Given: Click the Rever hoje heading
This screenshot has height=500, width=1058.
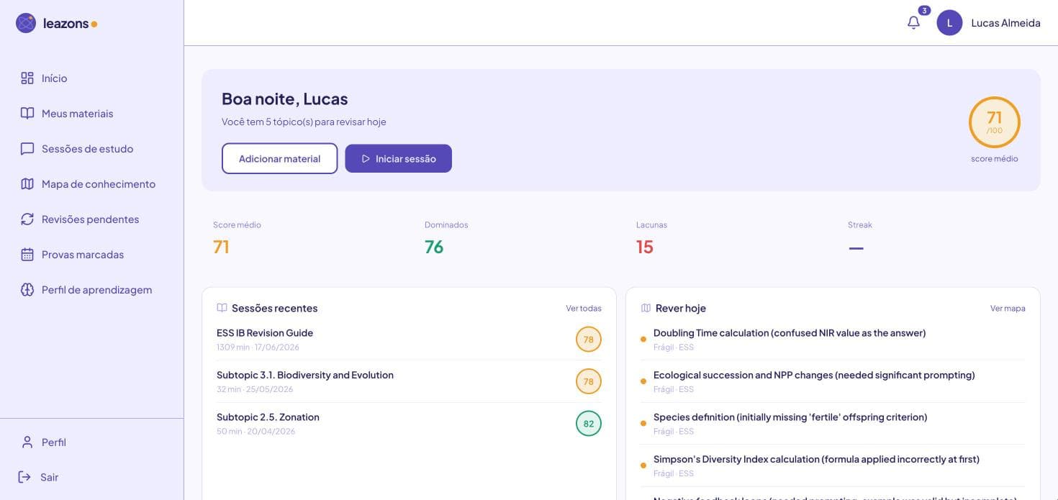Looking at the screenshot, I should coord(681,308).
